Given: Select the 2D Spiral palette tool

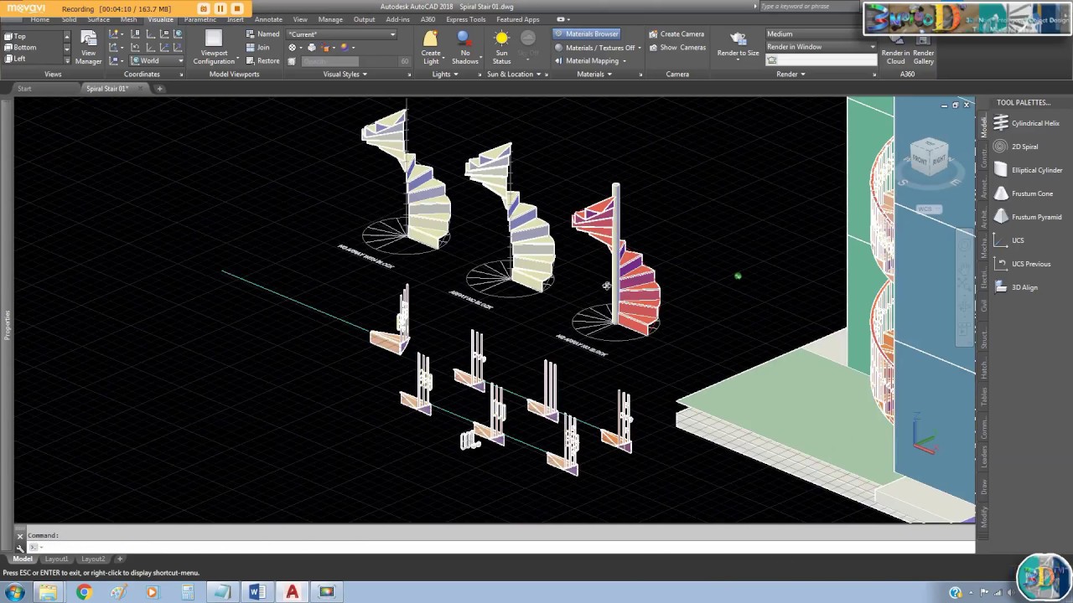Looking at the screenshot, I should (1017, 147).
